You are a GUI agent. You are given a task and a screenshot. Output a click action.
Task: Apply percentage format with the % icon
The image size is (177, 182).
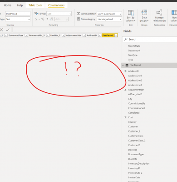[x=43, y=19]
